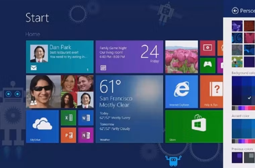Viewport: 255px width, 168px height.
Task: Open the green Xbox Games tile
Action: (x=208, y=65)
